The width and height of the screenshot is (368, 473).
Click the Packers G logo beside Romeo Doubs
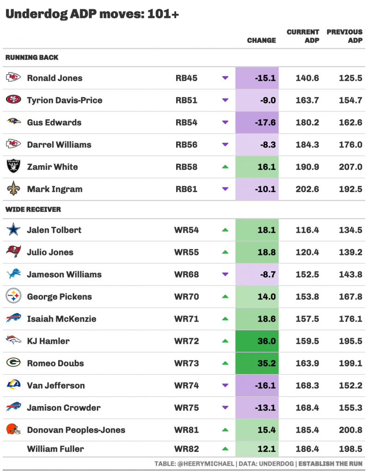click(13, 362)
